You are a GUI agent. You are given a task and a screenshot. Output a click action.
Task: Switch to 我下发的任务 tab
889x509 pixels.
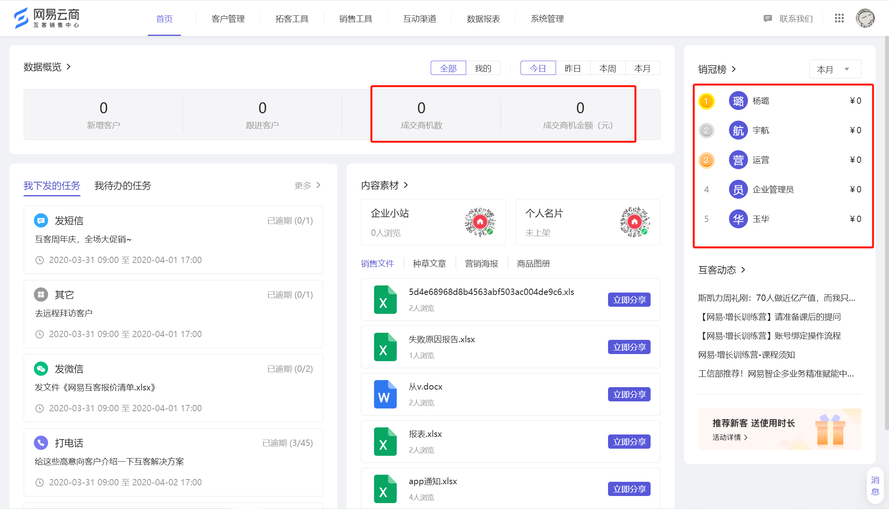click(x=52, y=186)
